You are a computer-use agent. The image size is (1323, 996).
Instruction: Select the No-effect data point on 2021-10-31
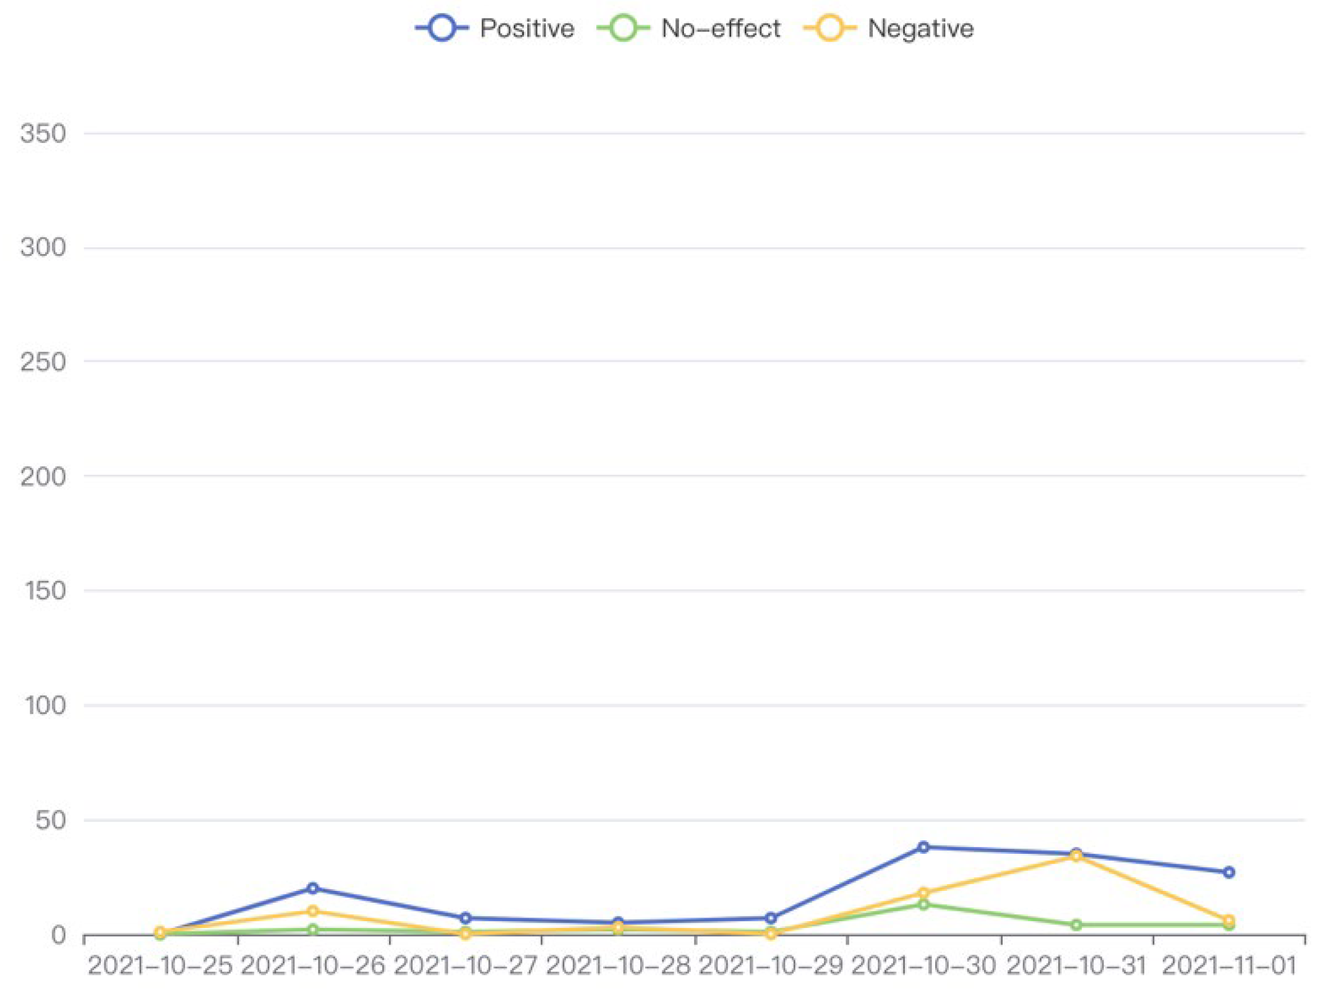click(x=1076, y=925)
